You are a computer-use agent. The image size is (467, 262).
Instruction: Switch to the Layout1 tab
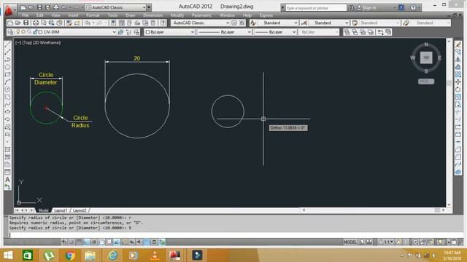[x=61, y=210]
